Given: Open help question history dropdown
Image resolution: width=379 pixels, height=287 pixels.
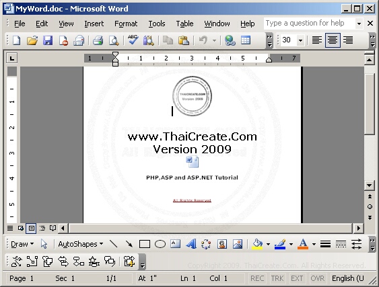Looking at the screenshot, I should click(359, 24).
